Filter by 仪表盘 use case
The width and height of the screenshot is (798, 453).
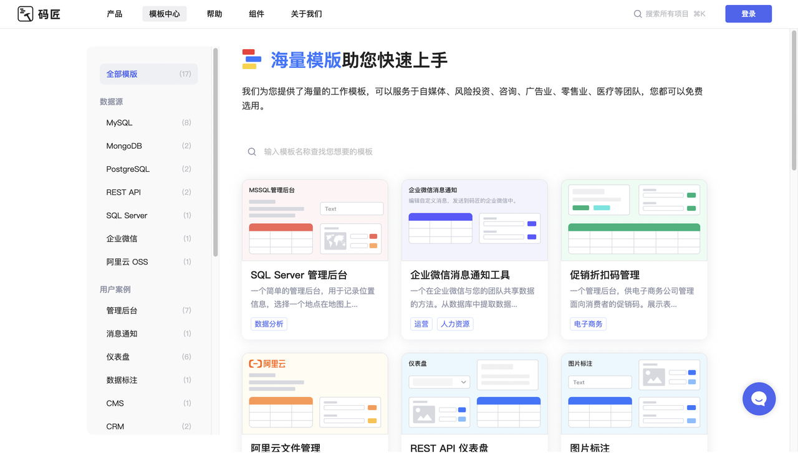(148, 357)
